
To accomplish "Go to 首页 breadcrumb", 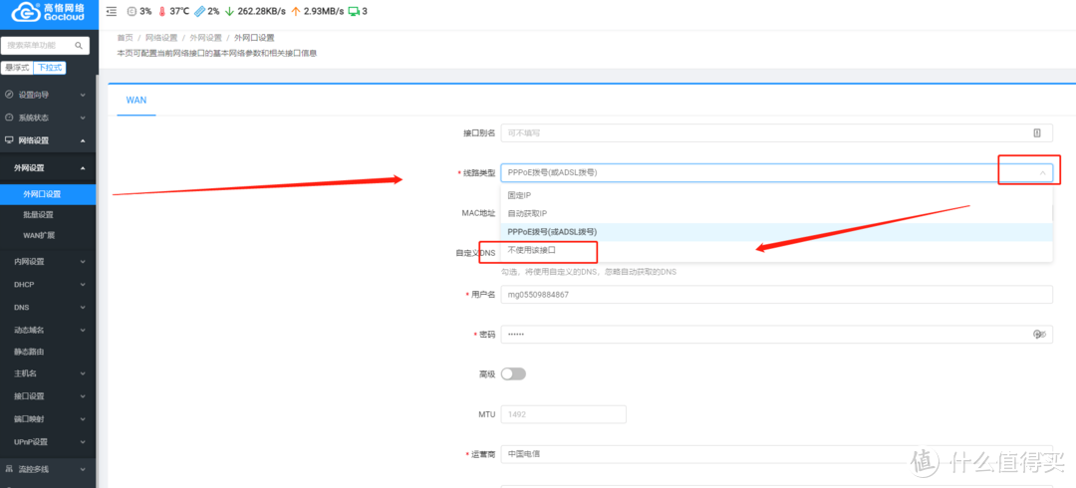I will point(125,38).
